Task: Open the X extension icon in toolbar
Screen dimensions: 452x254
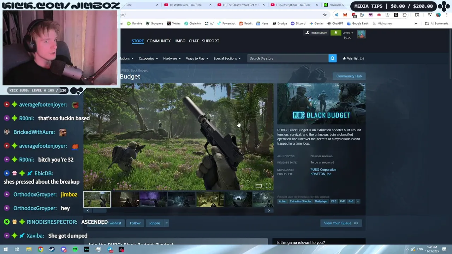Action: pyautogui.click(x=396, y=15)
